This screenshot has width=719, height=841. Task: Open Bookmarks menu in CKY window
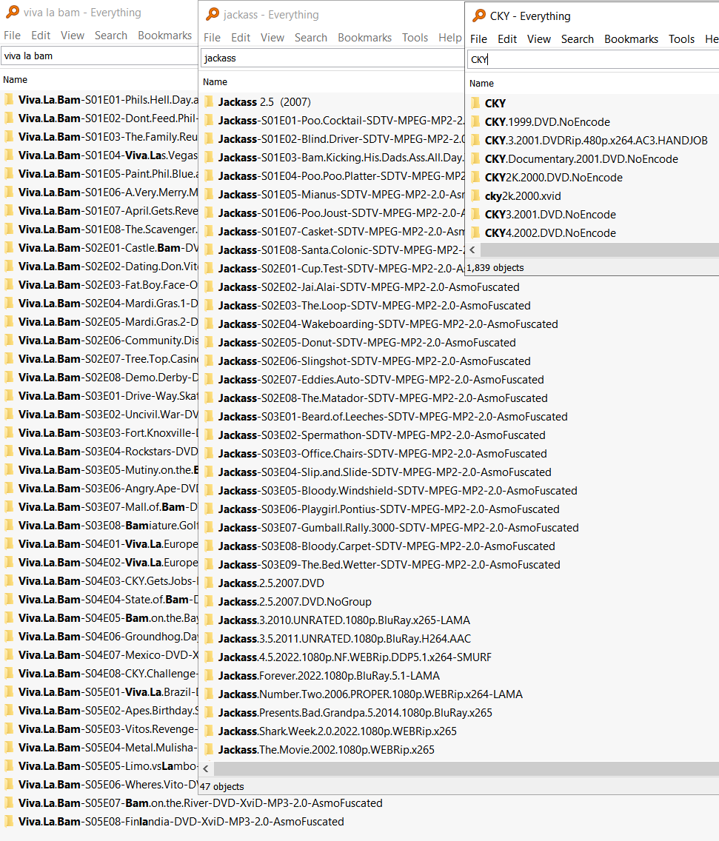[x=631, y=39]
